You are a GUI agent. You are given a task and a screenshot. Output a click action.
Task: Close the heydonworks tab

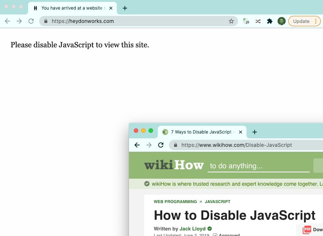coord(111,8)
